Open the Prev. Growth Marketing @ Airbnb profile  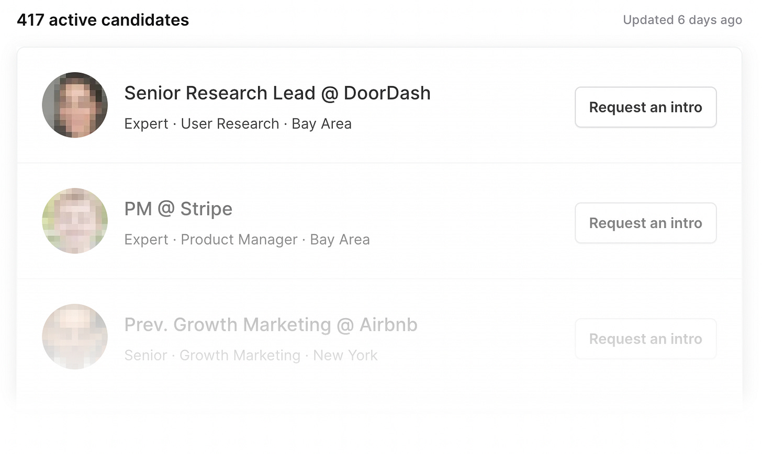(x=271, y=324)
